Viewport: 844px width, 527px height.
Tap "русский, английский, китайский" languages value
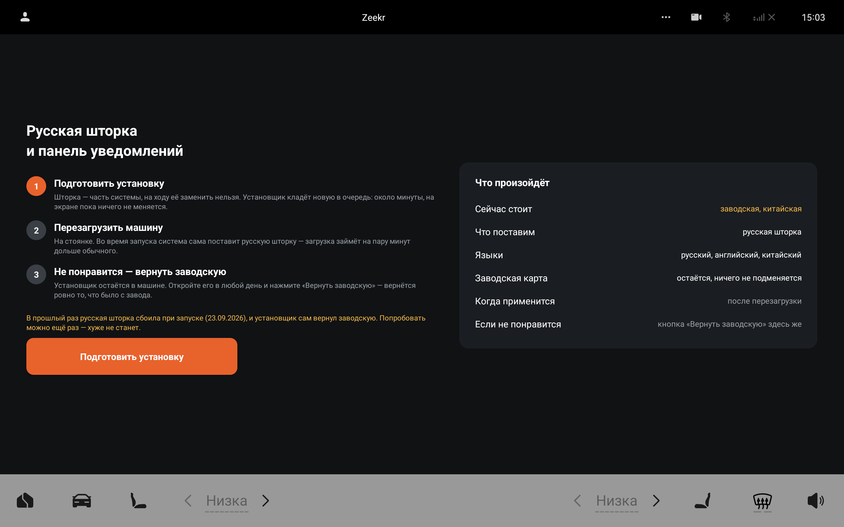coord(741,255)
